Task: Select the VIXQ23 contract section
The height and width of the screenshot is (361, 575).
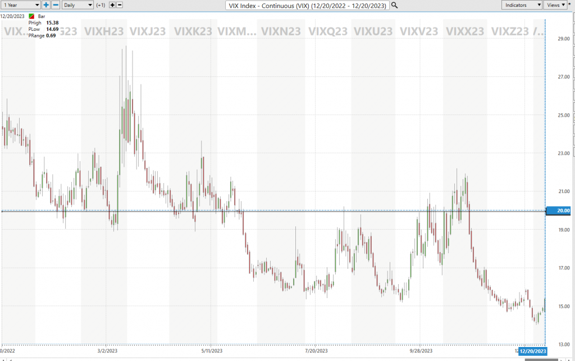Action: [327, 31]
